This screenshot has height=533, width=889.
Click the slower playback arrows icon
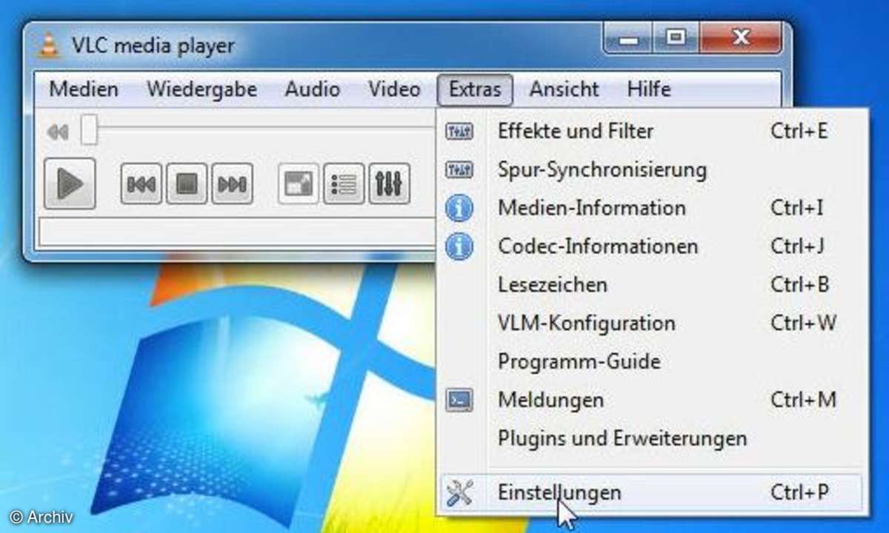58,133
